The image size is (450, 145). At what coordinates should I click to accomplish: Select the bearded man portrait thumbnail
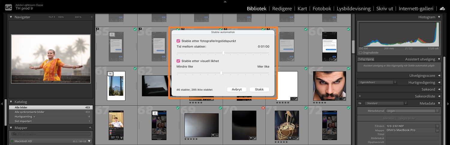pos(329,86)
